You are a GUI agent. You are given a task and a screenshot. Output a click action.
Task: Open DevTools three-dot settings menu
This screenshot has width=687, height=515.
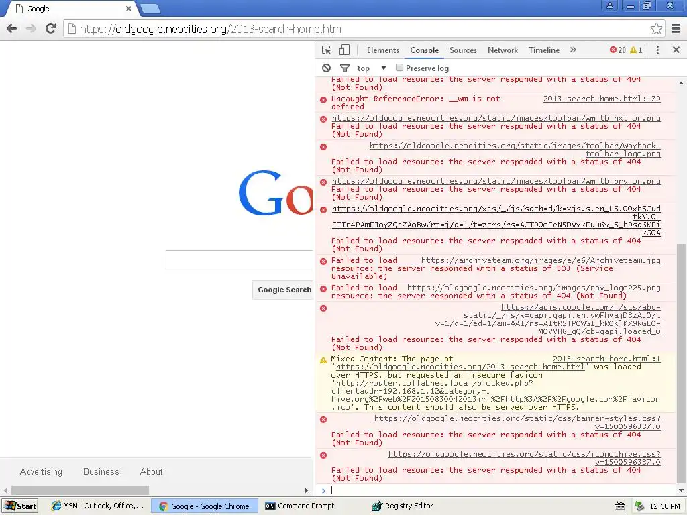657,50
